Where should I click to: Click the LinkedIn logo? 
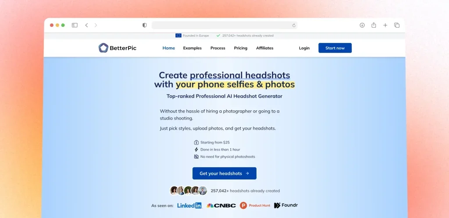189,205
